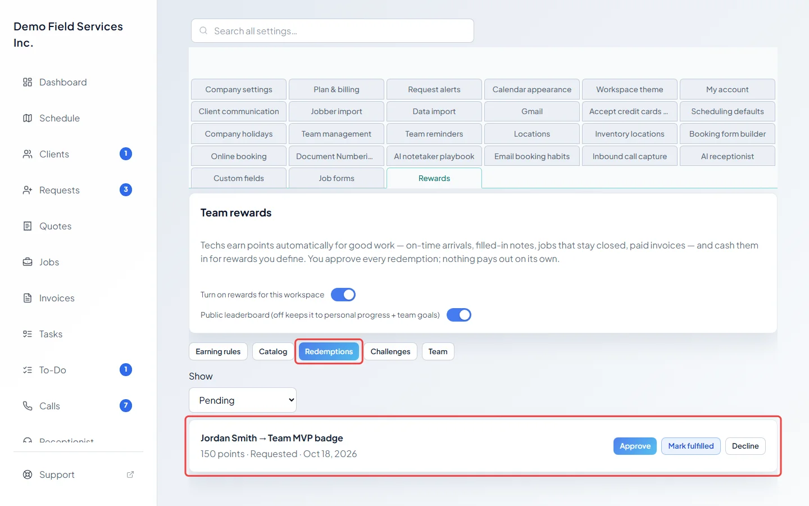Click the external link icon beside Support
Image resolution: width=809 pixels, height=506 pixels.
pyautogui.click(x=130, y=475)
